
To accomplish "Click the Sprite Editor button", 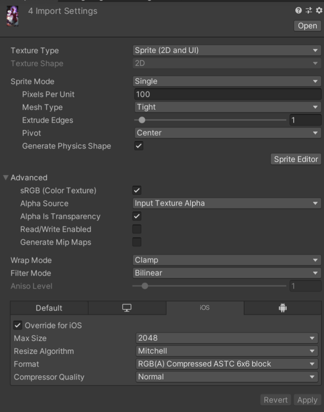I will [x=296, y=159].
